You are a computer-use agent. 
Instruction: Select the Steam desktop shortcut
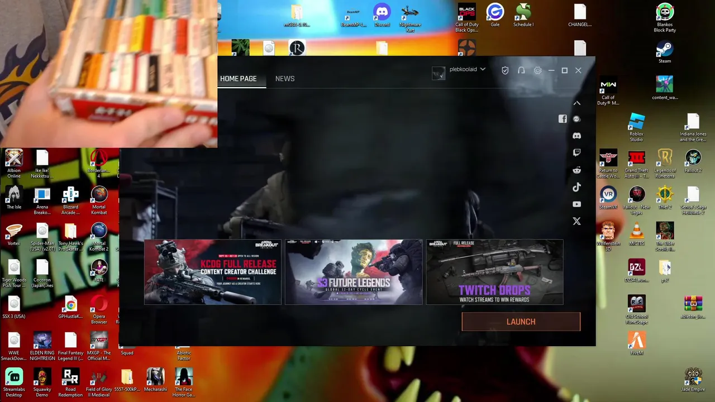click(665, 52)
